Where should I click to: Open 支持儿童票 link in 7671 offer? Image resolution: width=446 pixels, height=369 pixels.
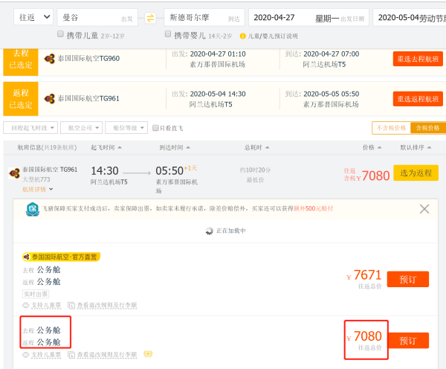[x=46, y=306]
